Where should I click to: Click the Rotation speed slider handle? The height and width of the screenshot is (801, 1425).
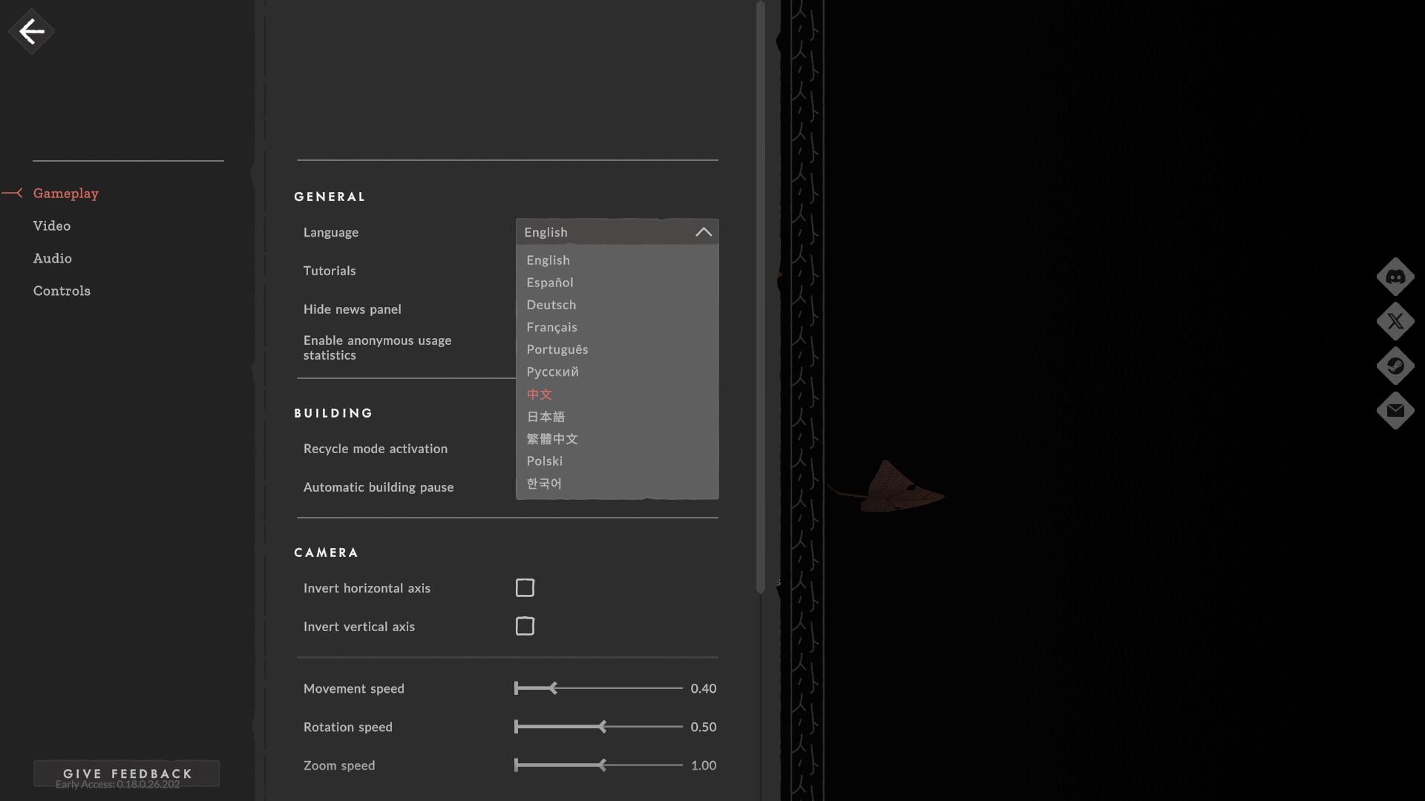(602, 727)
